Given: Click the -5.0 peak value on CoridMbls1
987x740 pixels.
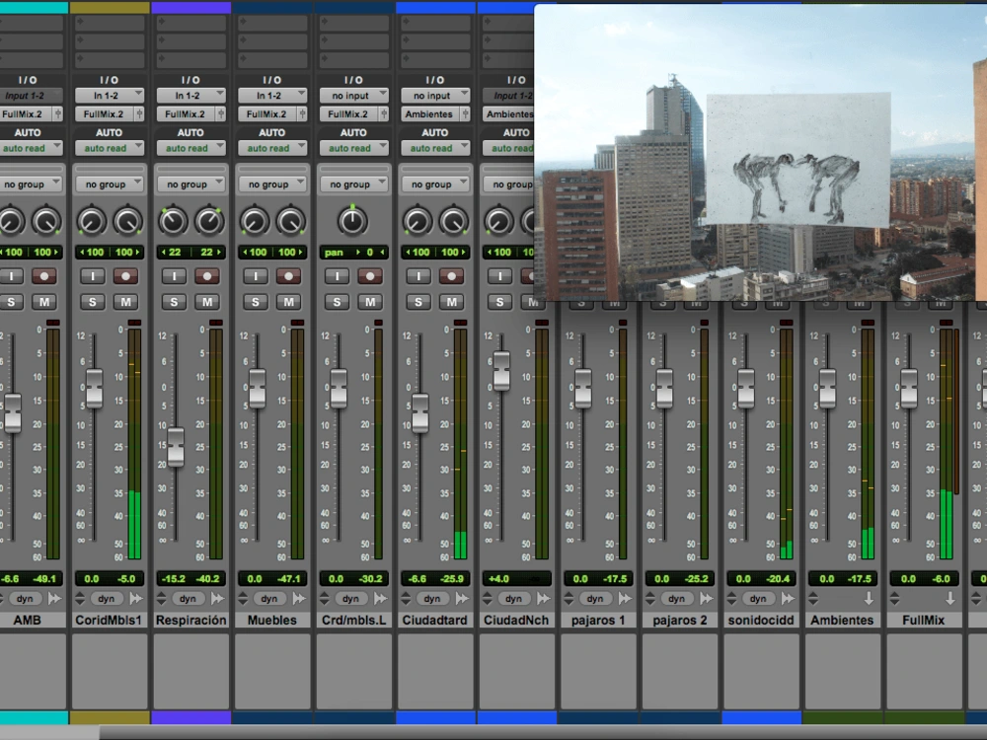Looking at the screenshot, I should [x=126, y=579].
